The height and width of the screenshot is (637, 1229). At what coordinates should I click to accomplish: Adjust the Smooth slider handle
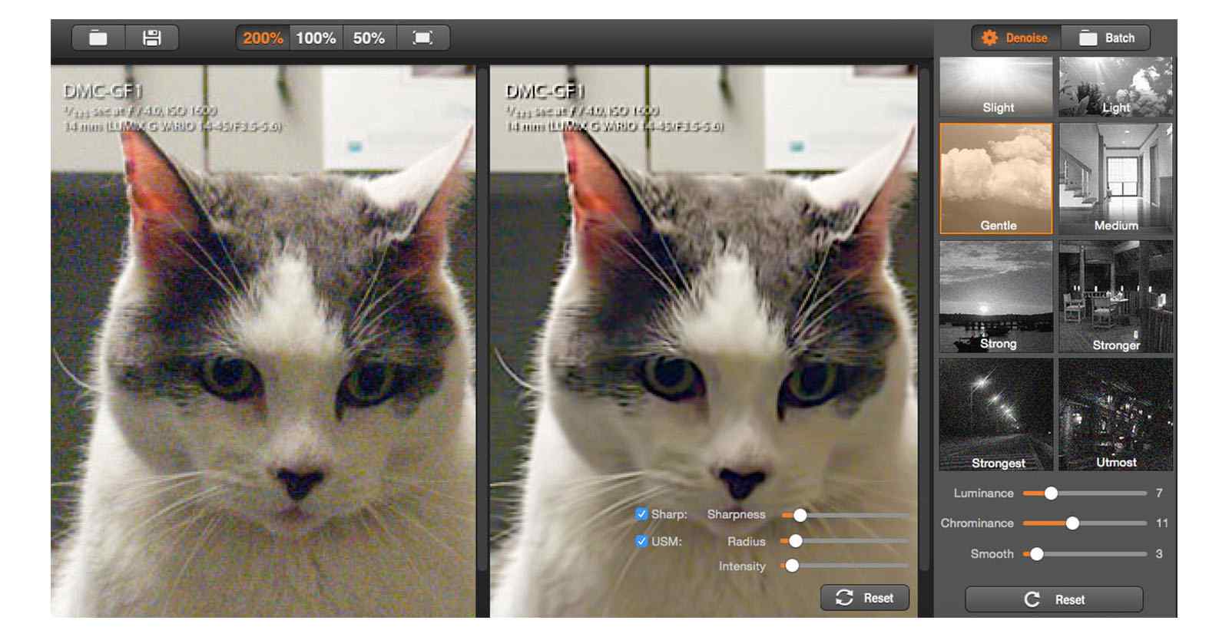pyautogui.click(x=1036, y=554)
